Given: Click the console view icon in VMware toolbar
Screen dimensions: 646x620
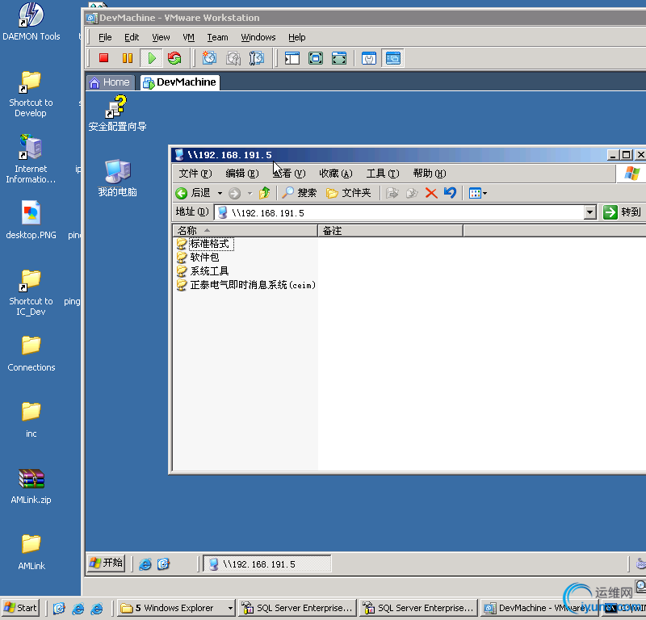Looking at the screenshot, I should (x=392, y=58).
